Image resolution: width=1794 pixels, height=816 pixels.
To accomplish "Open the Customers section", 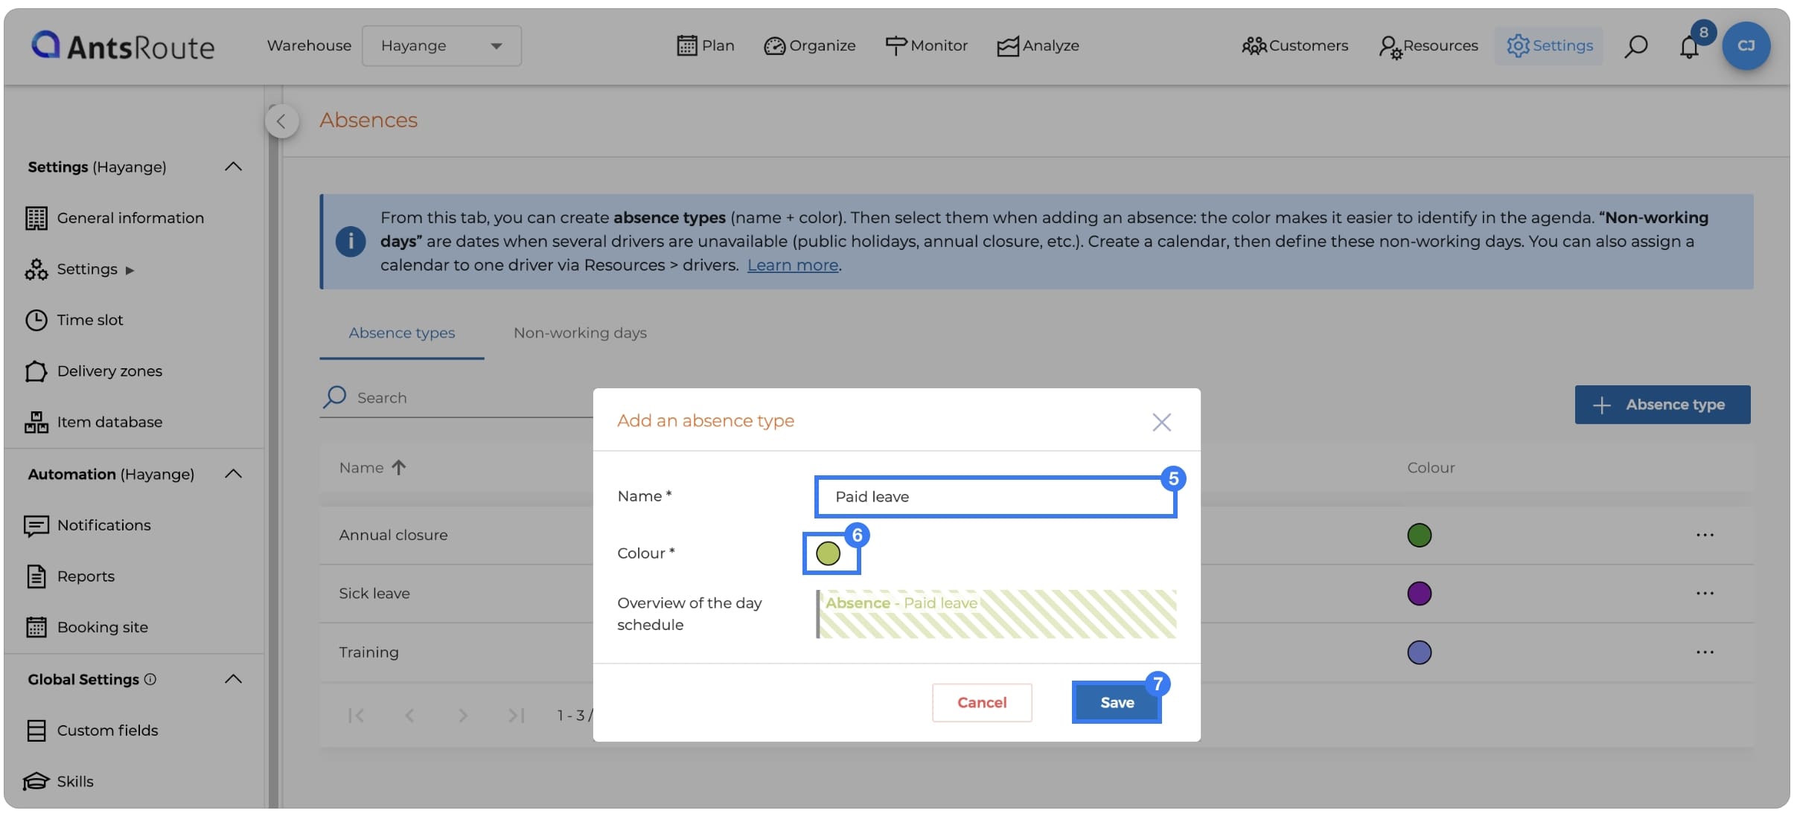I will 1295,45.
